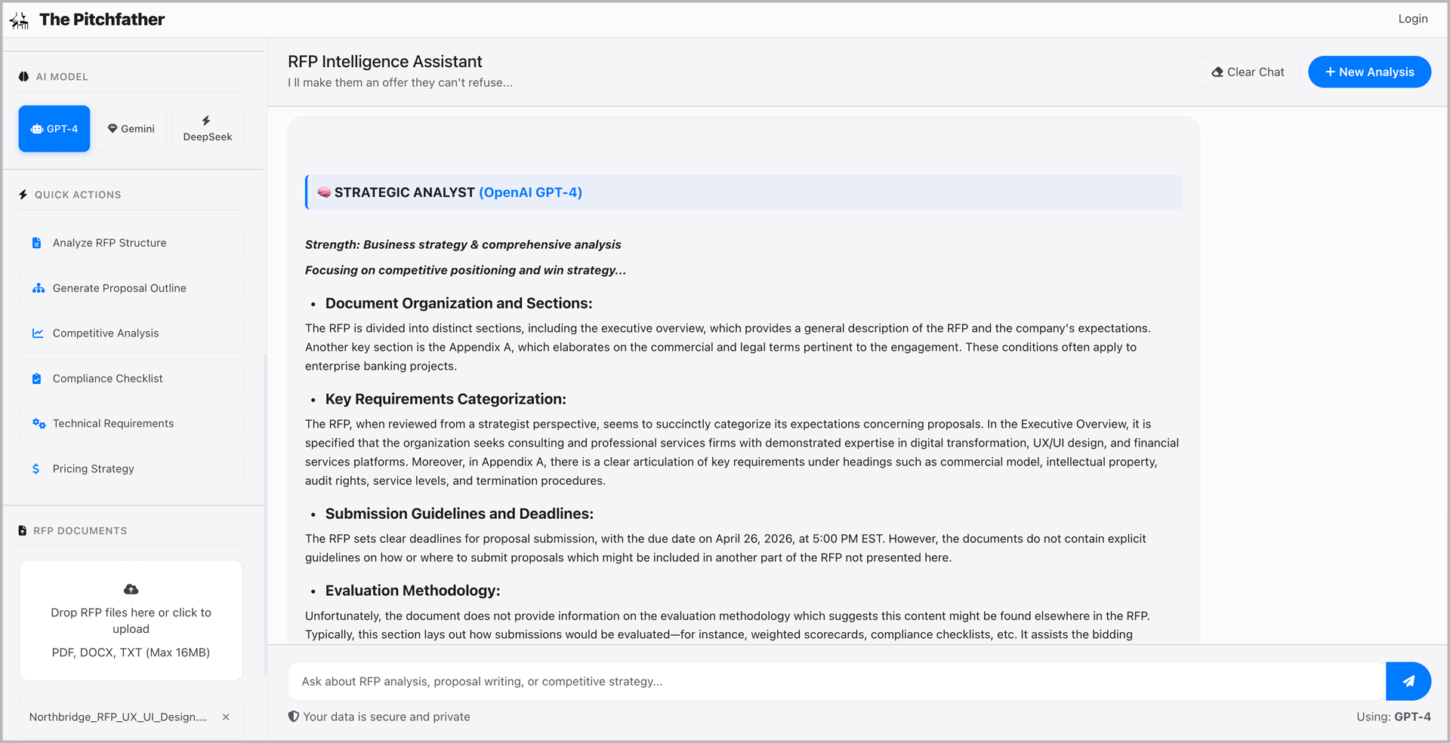Click the Compliance Checklist clipboard icon
Viewport: 1450px width, 743px height.
pos(37,379)
